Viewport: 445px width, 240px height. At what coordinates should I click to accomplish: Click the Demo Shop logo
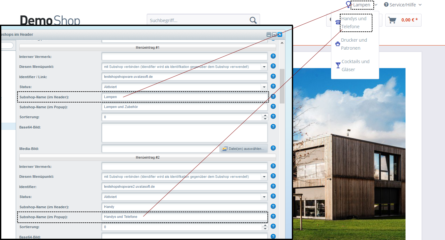50,21
